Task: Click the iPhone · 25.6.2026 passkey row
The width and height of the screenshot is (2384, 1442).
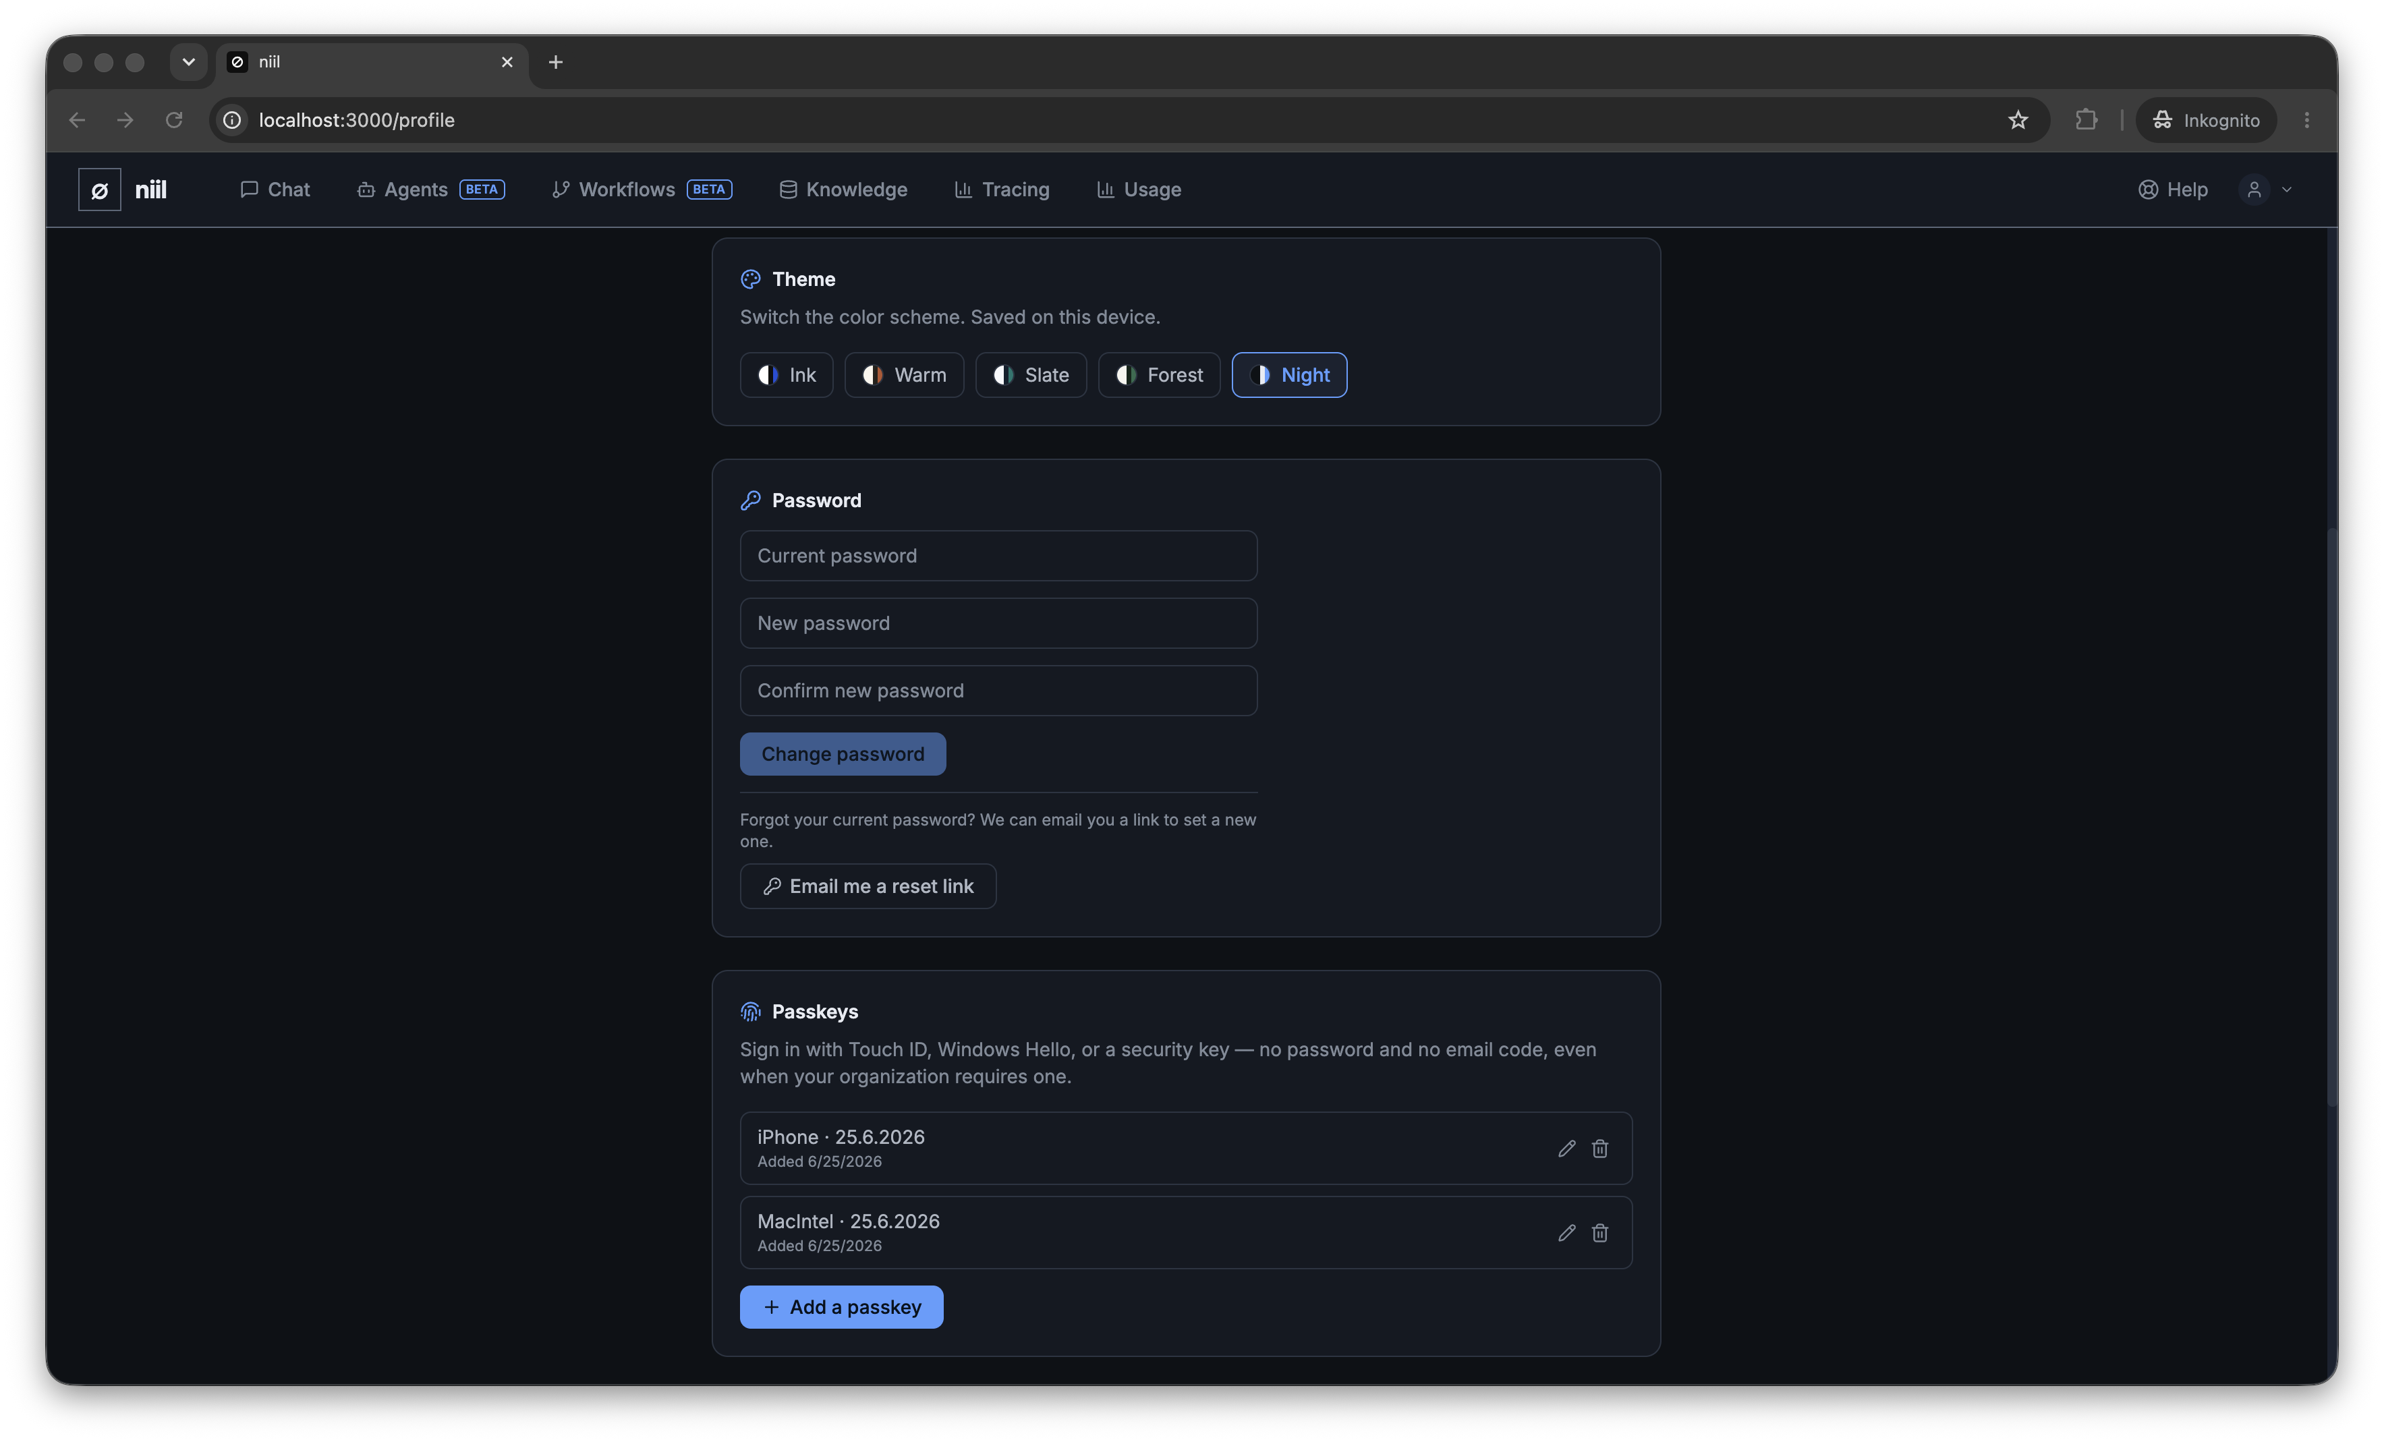Action: (x=1186, y=1149)
